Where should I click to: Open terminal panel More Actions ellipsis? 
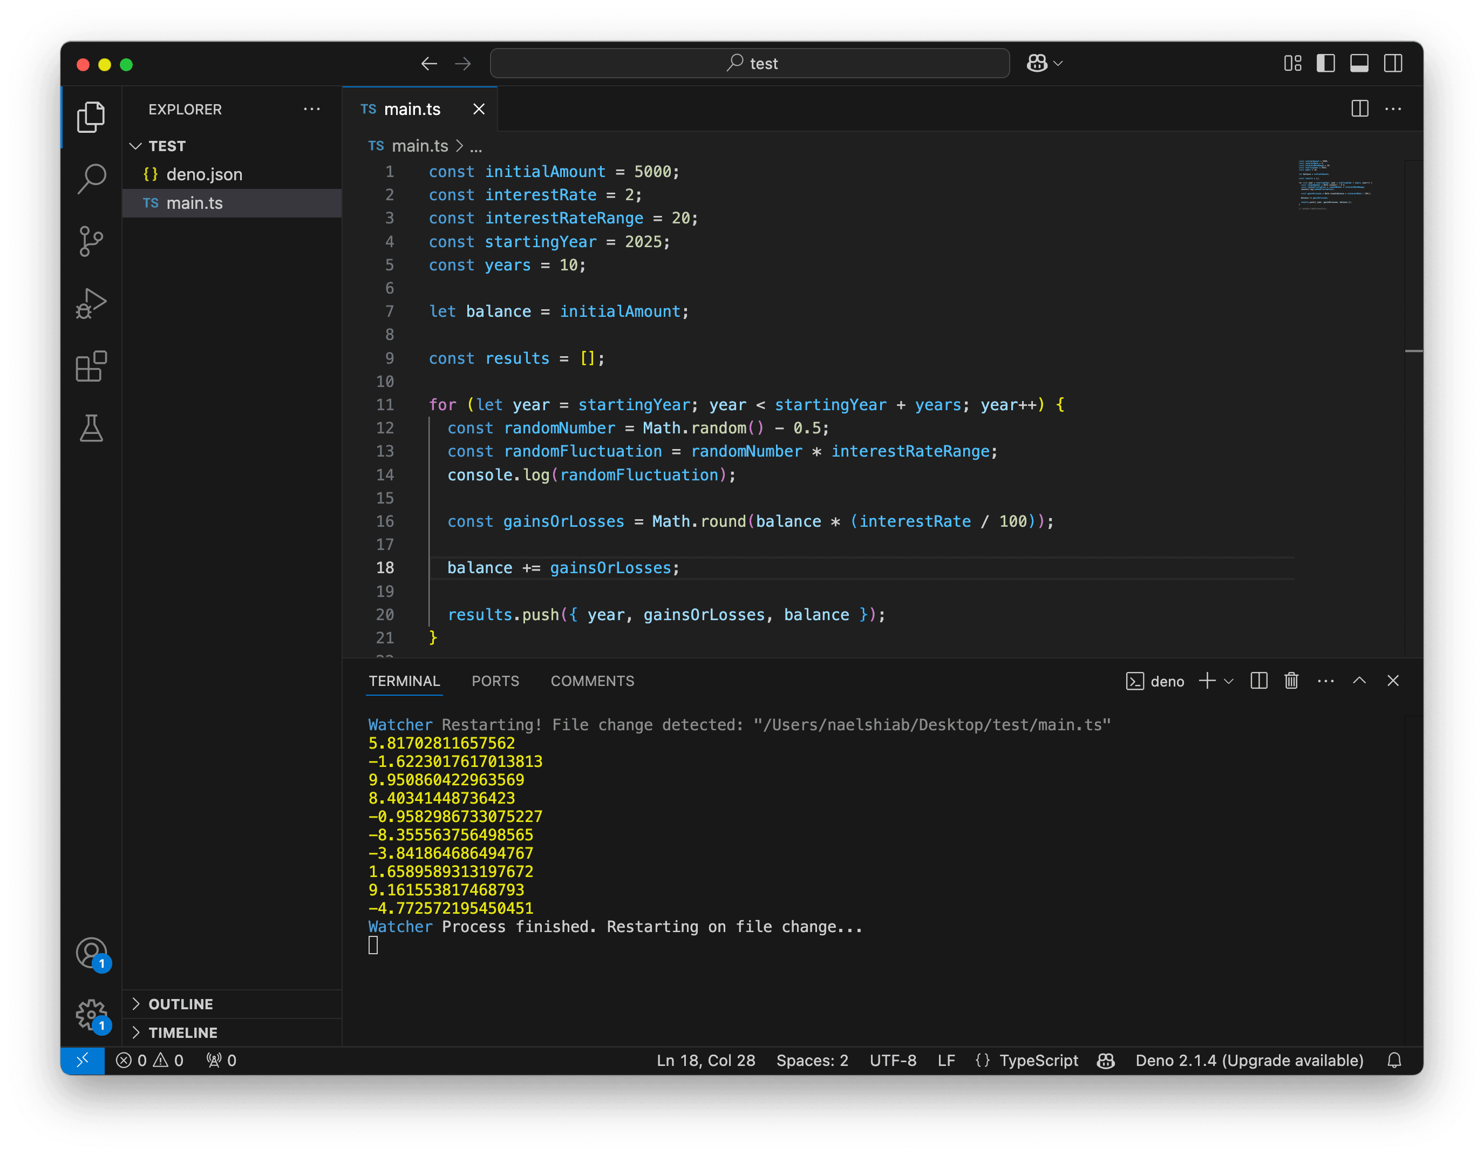1326,681
